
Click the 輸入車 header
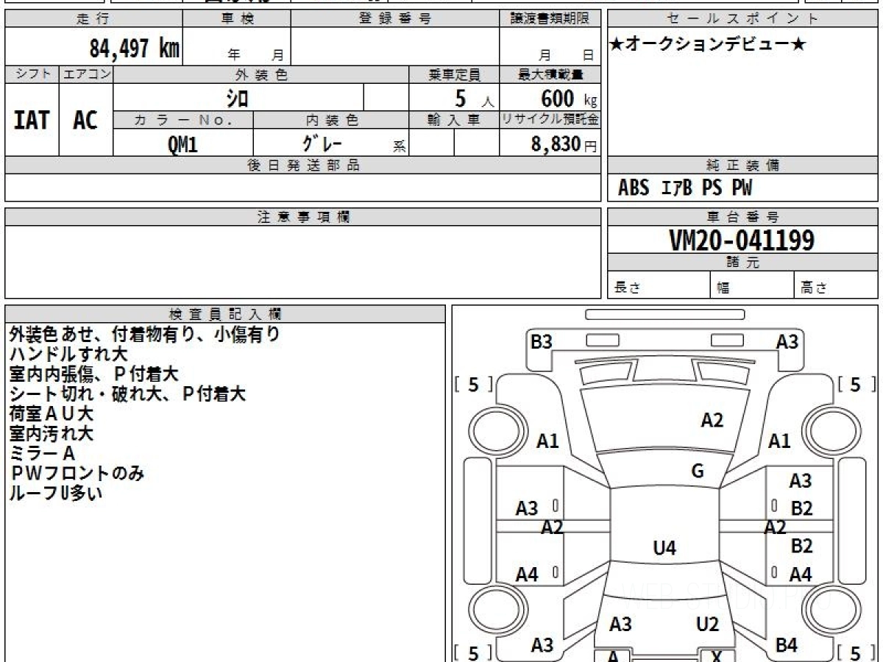pos(454,121)
